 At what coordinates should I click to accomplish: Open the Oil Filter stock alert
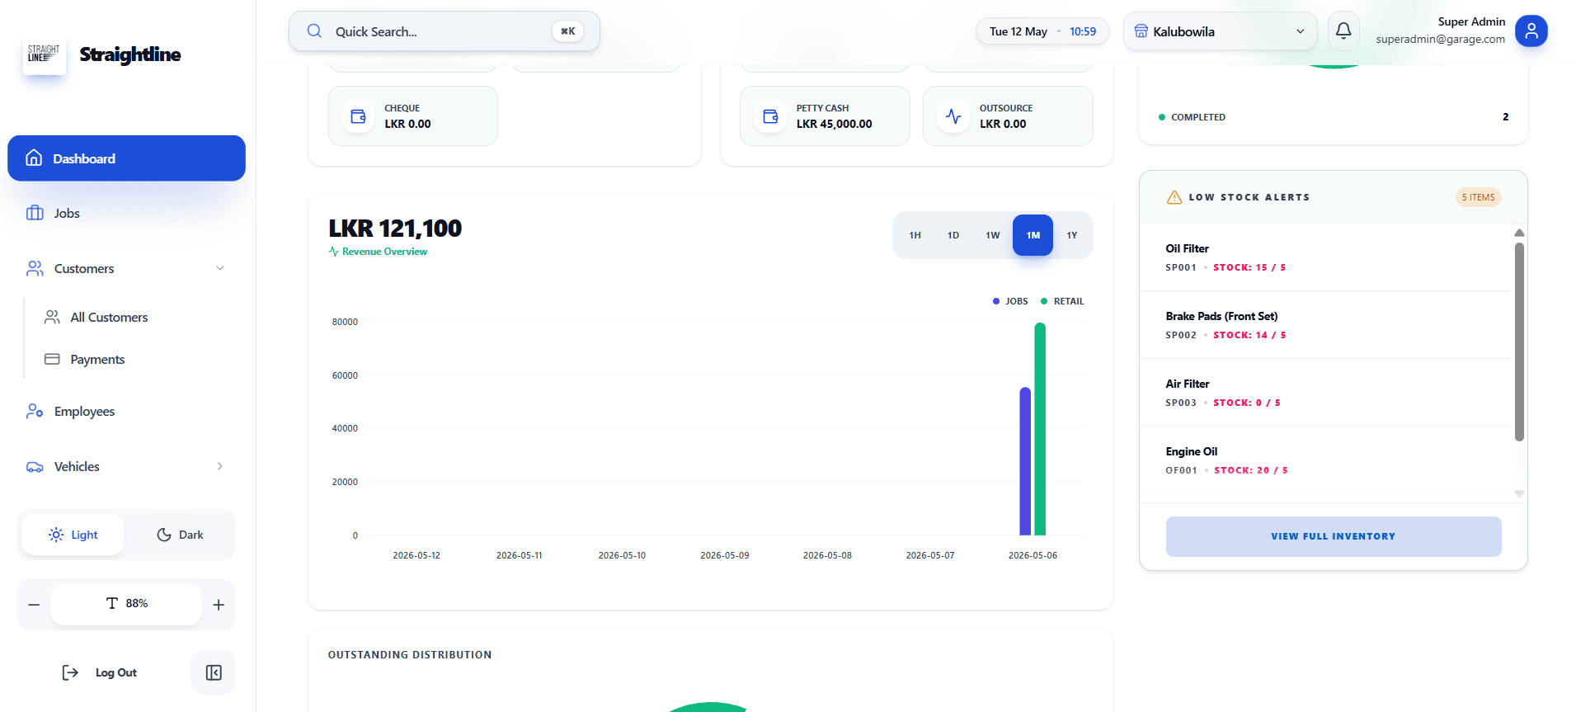1326,257
